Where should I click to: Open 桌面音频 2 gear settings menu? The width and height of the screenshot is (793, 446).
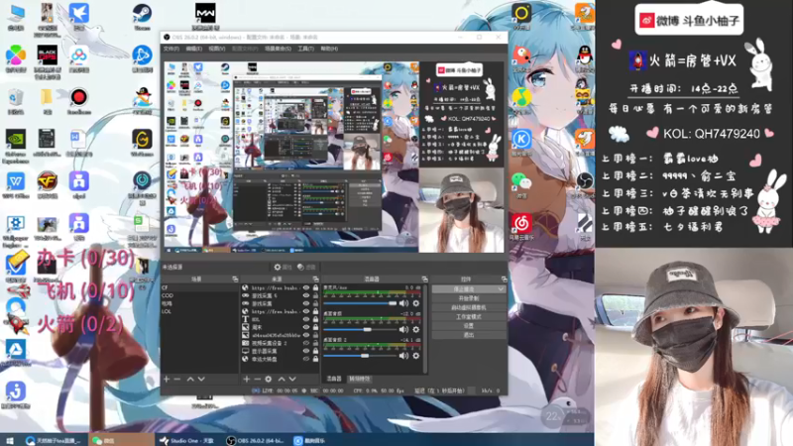(x=415, y=356)
